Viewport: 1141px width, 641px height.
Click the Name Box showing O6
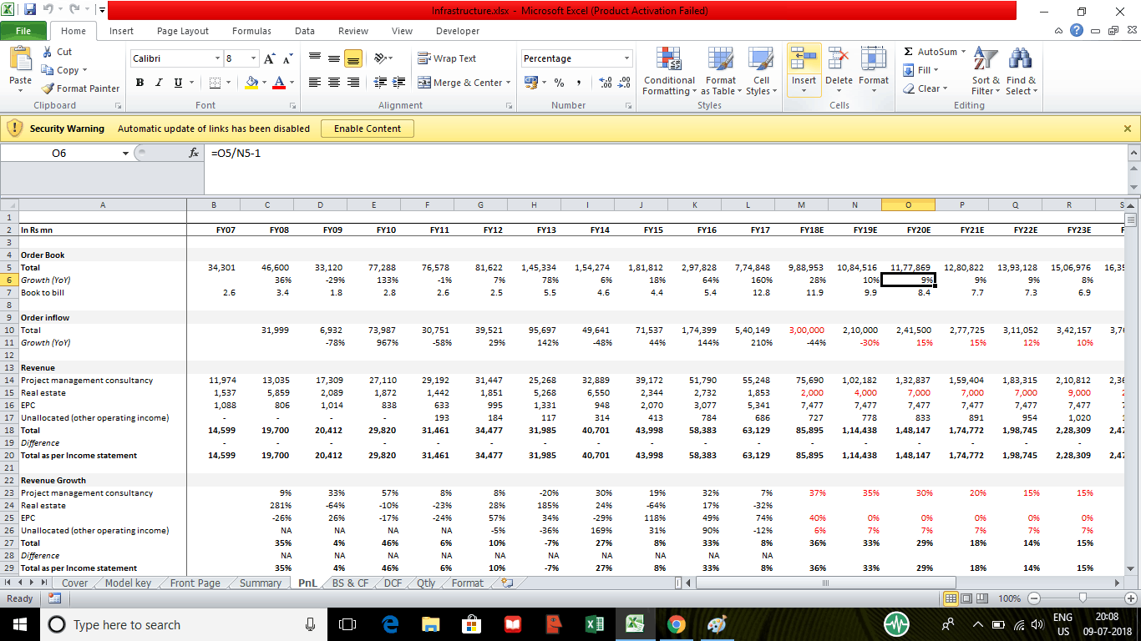pos(59,154)
